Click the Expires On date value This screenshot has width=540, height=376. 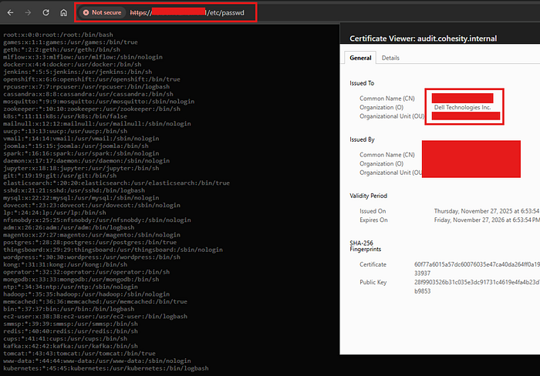pos(487,220)
